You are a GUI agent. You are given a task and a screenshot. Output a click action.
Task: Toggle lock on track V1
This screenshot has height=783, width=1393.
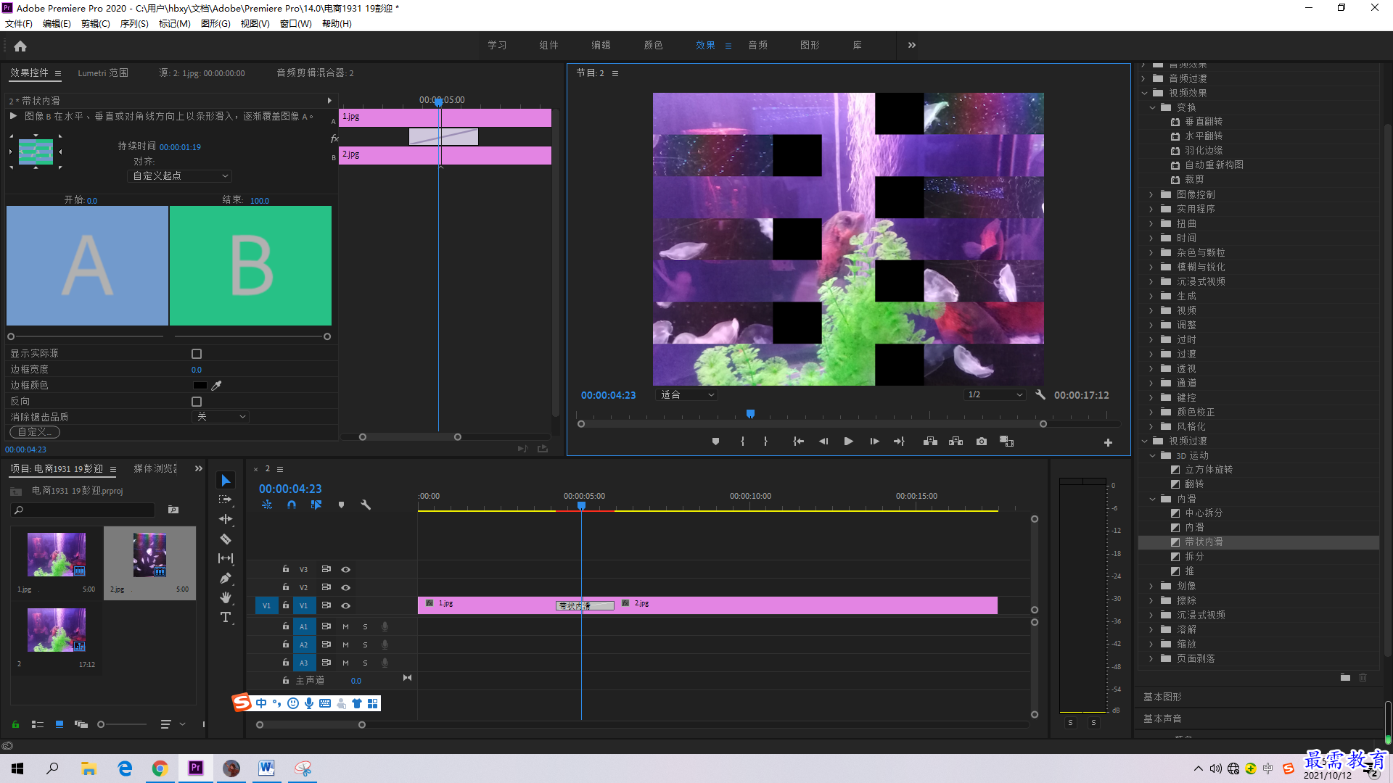286,605
